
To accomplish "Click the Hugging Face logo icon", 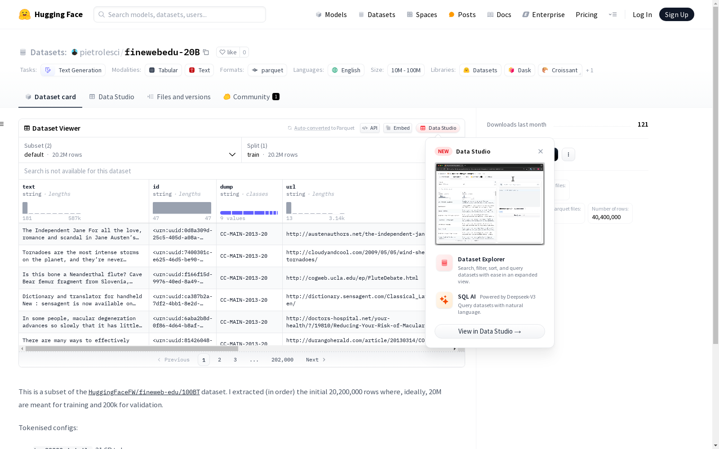I will pyautogui.click(x=25, y=14).
